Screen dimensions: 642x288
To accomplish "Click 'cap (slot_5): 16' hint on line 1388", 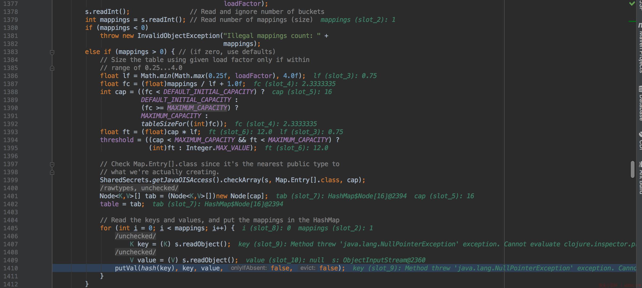I will (302, 92).
